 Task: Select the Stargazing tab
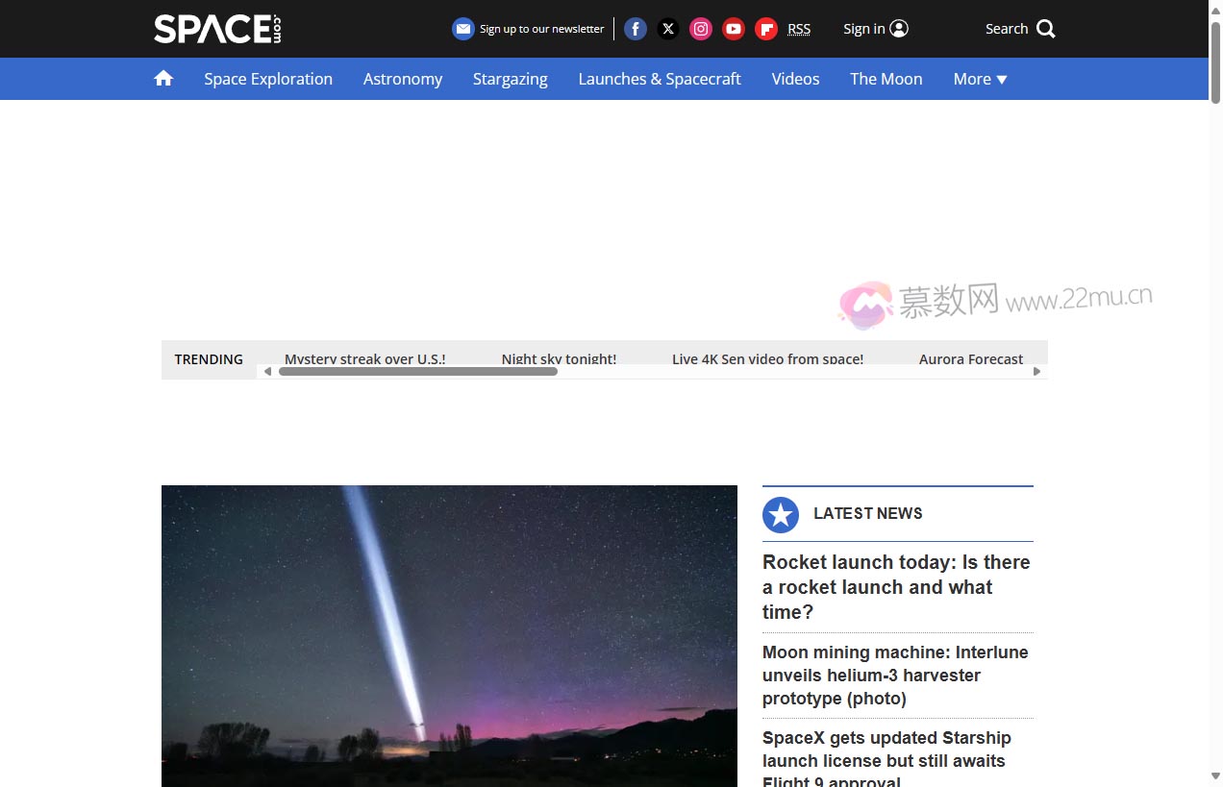click(x=510, y=79)
